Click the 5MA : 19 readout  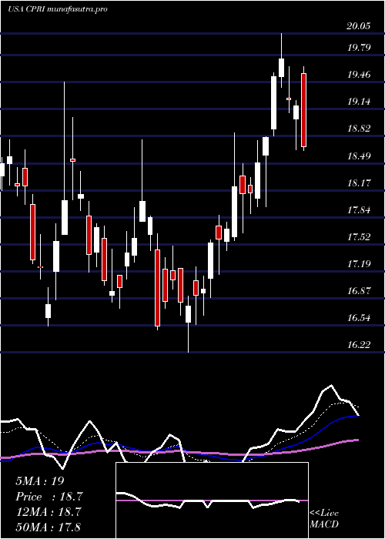[x=40, y=481]
